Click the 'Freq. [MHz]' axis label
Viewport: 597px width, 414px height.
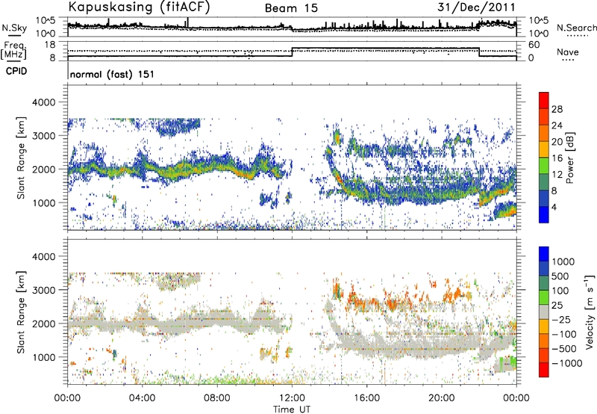tap(15, 50)
